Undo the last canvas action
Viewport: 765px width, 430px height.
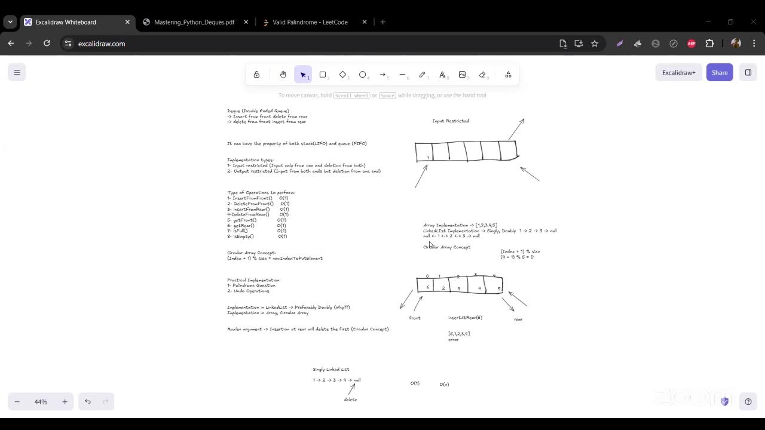[x=87, y=402]
